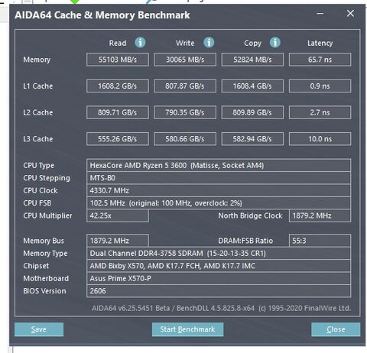Click the L1 Cache Read 1608.2 GB/s box
This screenshot has height=353, width=367.
pos(118,86)
